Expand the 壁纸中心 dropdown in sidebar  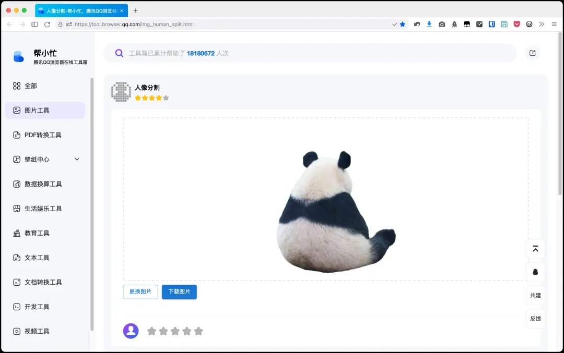76,159
